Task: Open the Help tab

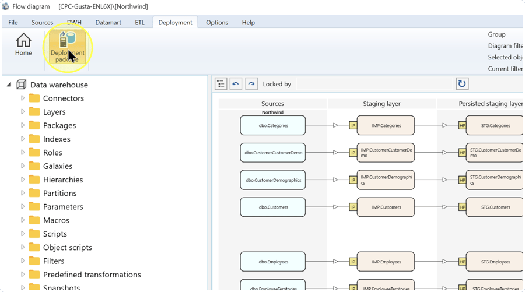Action: 248,22
